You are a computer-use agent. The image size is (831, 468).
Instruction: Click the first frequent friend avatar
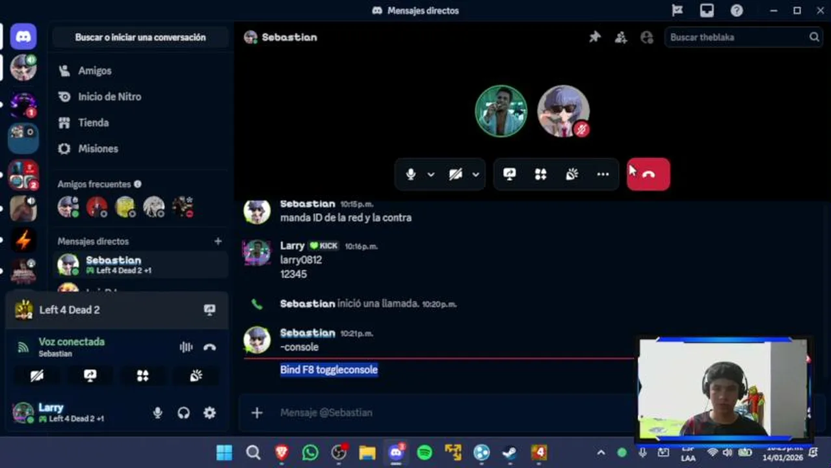68,207
